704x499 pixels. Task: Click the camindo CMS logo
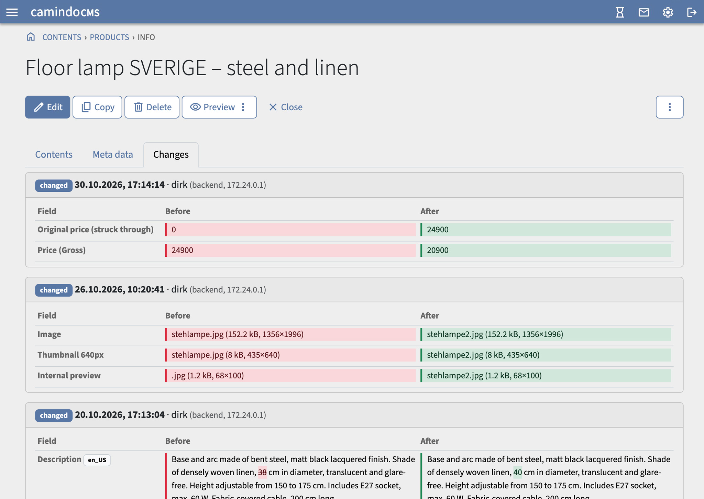pos(65,12)
